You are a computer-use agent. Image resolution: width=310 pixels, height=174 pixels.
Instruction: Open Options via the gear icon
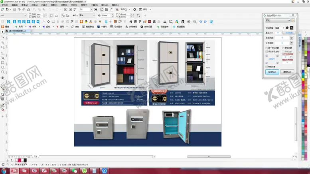(134, 10)
